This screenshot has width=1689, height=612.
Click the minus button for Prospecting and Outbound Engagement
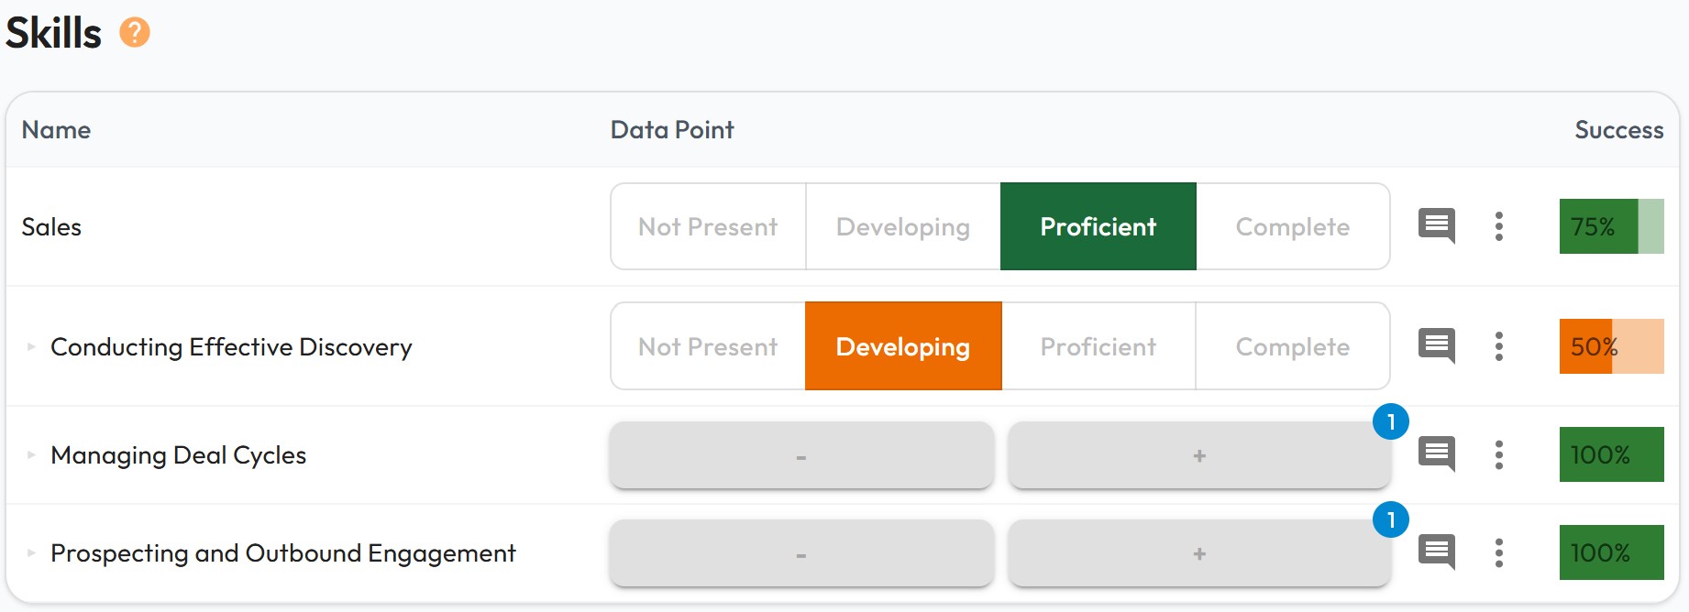800,552
